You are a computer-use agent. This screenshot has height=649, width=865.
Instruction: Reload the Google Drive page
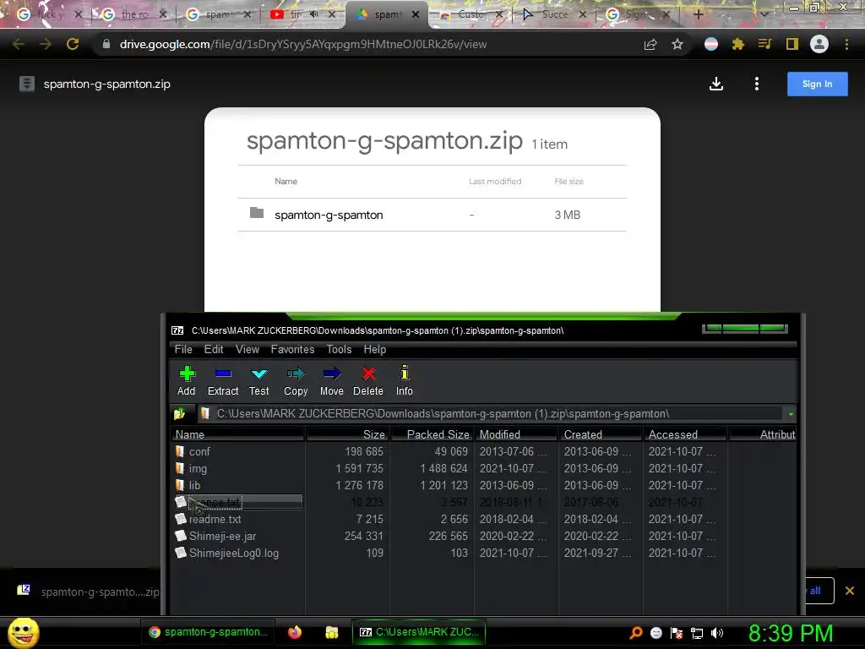pyautogui.click(x=73, y=44)
